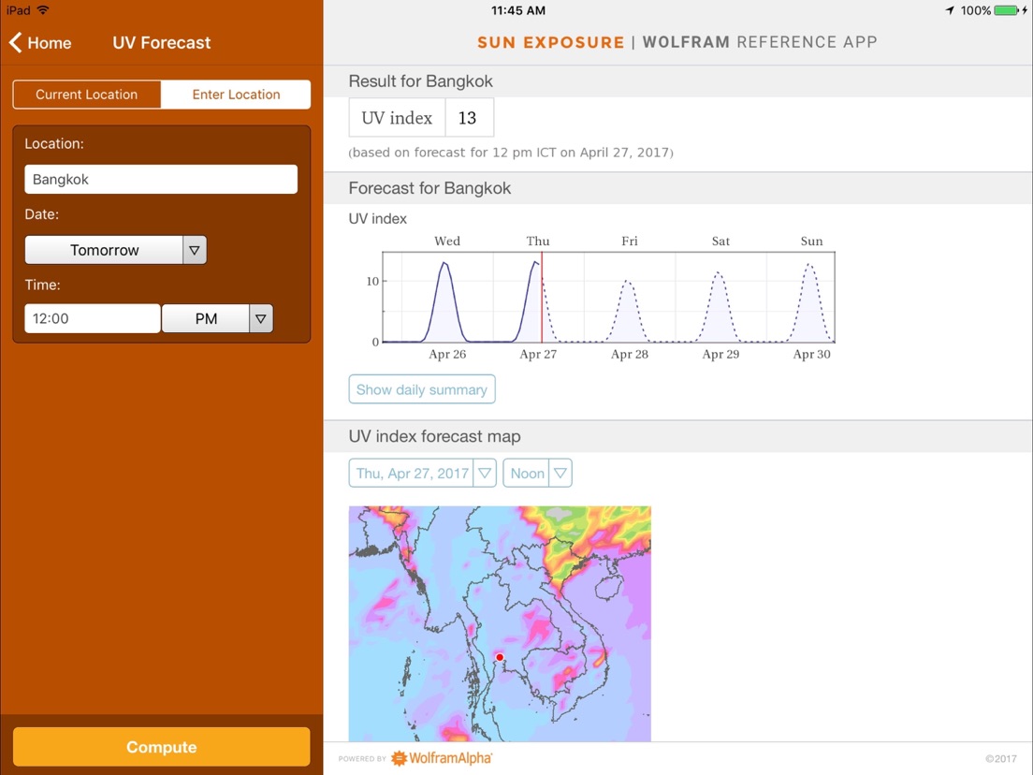Click the location services arrow icon
The height and width of the screenshot is (775, 1033).
point(950,10)
